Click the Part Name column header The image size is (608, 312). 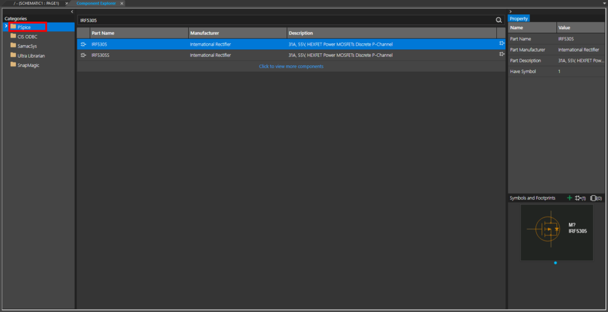[x=139, y=33]
